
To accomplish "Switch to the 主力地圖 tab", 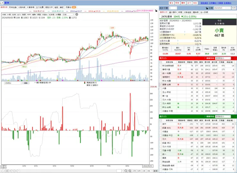I will (x=40, y=7).
